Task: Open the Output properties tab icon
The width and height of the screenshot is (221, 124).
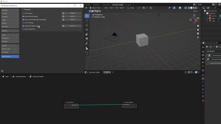Action: tap(203, 55)
